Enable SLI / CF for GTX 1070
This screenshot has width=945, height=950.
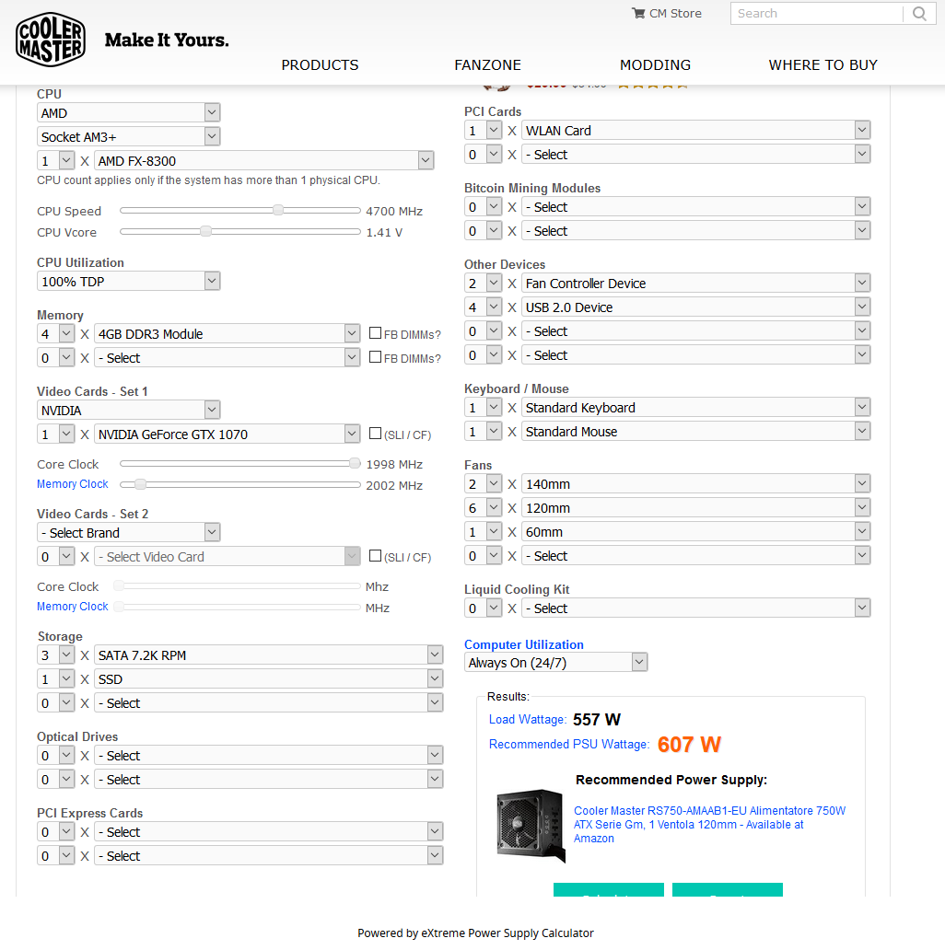click(375, 434)
